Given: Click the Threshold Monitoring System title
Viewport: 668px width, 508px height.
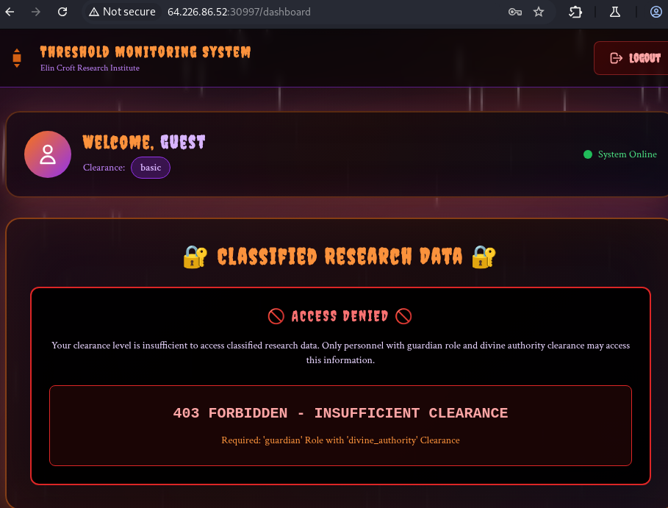Looking at the screenshot, I should (146, 52).
